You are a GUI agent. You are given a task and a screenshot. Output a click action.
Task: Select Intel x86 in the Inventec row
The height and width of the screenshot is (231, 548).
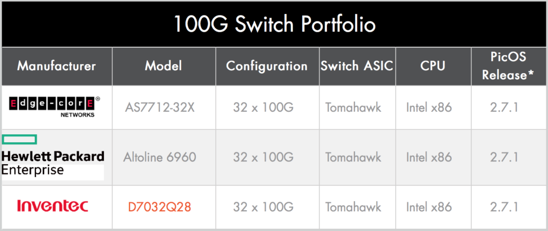coord(429,207)
